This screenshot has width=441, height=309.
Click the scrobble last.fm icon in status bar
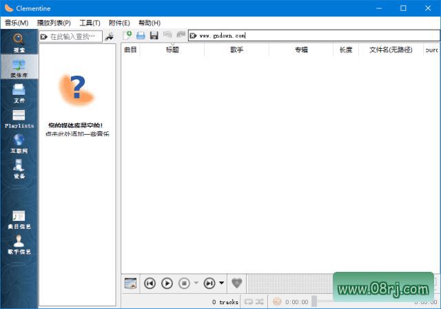click(277, 301)
